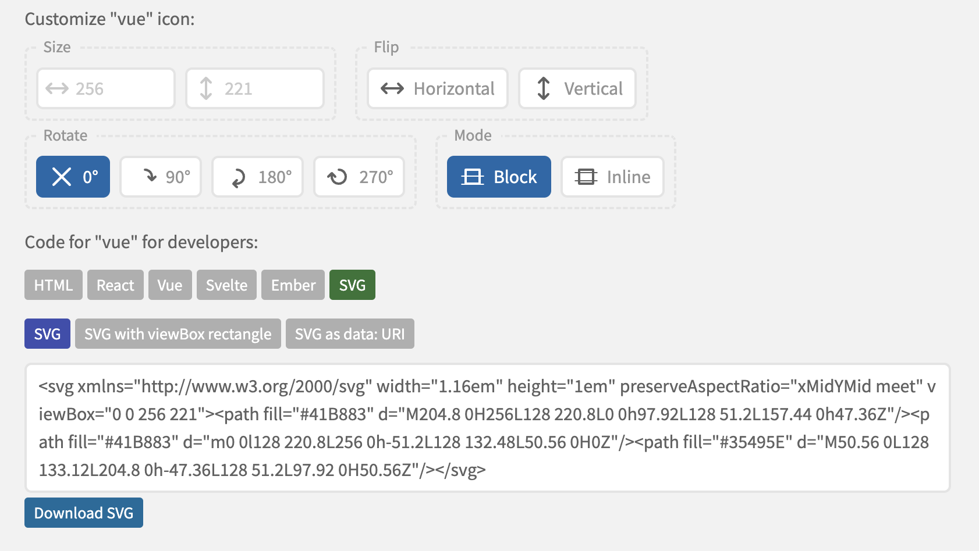The image size is (979, 551).
Task: Click the Inline mode layout icon
Action: pos(587,177)
